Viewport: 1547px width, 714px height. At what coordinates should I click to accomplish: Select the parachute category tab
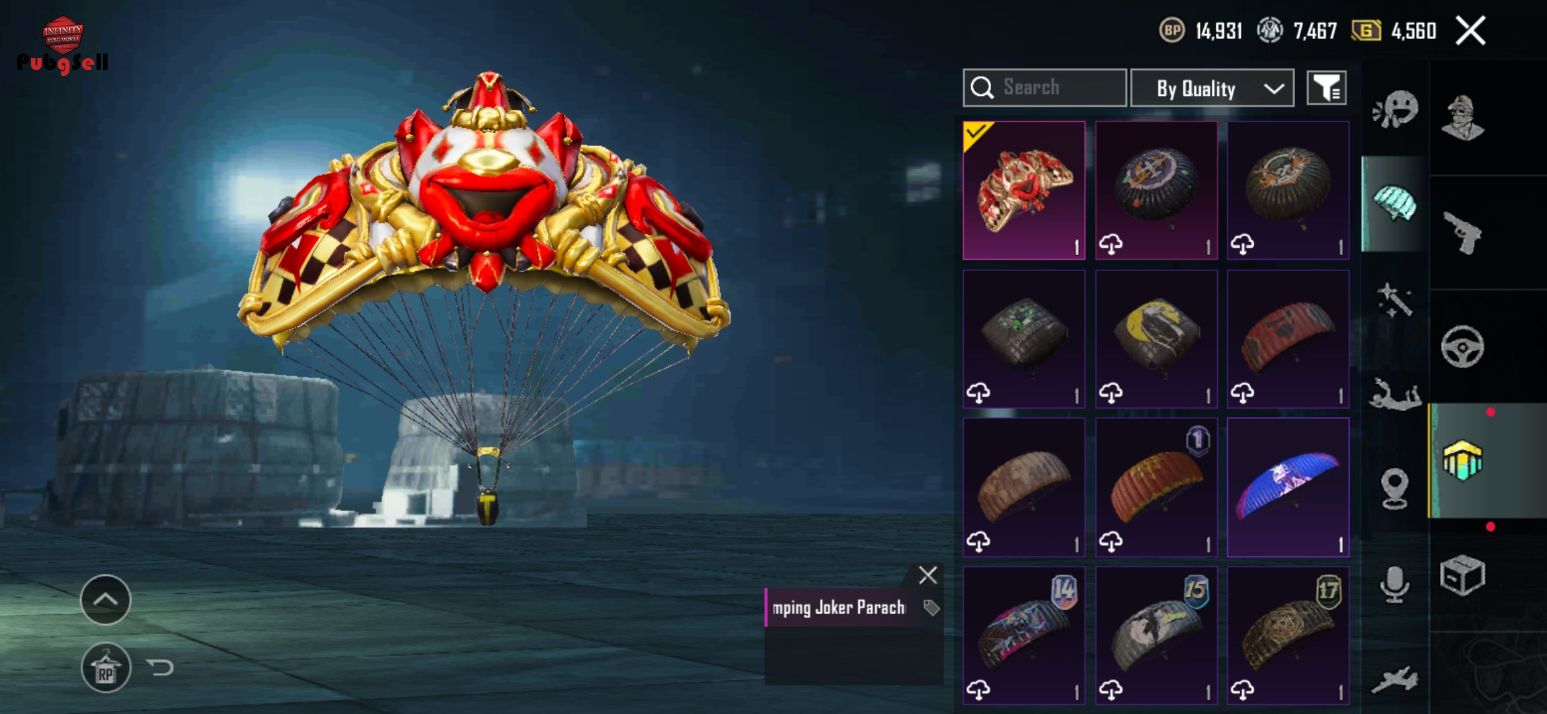(1395, 204)
